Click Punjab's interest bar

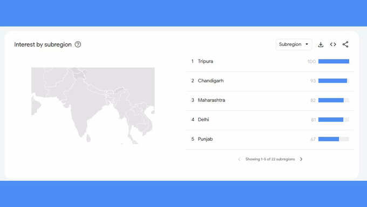[x=334, y=139]
